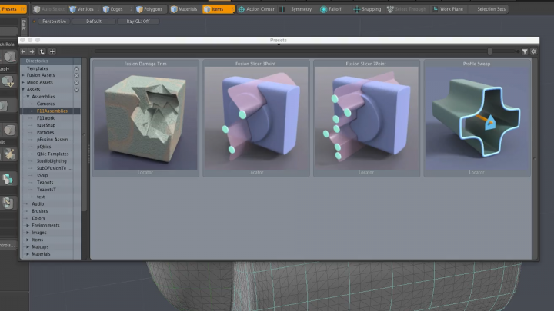Viewport: 554px width, 311px height.
Task: Click the Falloff button
Action: pos(332,8)
